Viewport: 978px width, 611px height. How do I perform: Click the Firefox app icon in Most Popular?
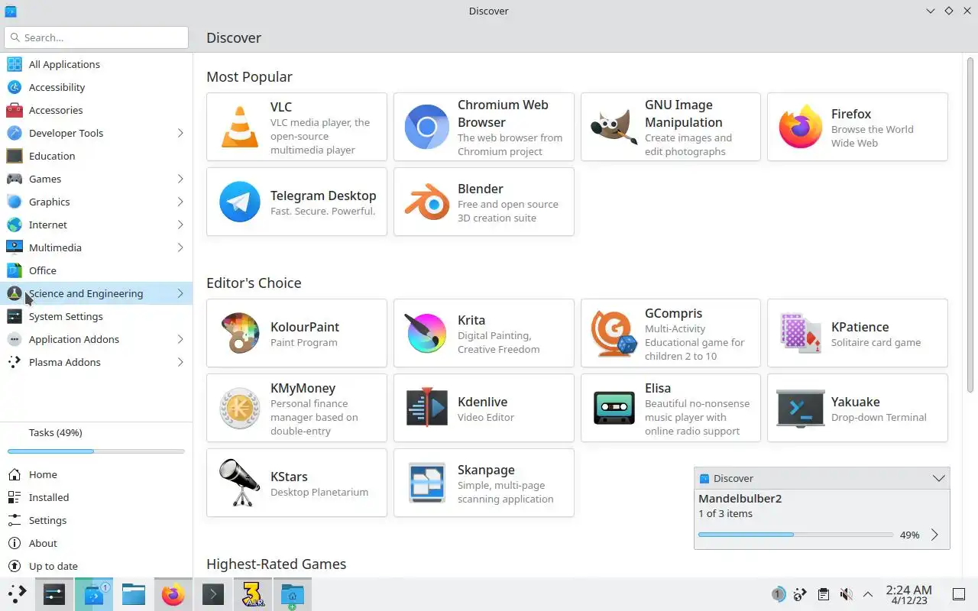(800, 127)
